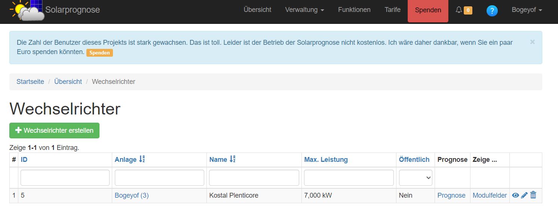View Kostal Plenticore details via eye icon
The width and height of the screenshot is (558, 223).
coord(515,195)
